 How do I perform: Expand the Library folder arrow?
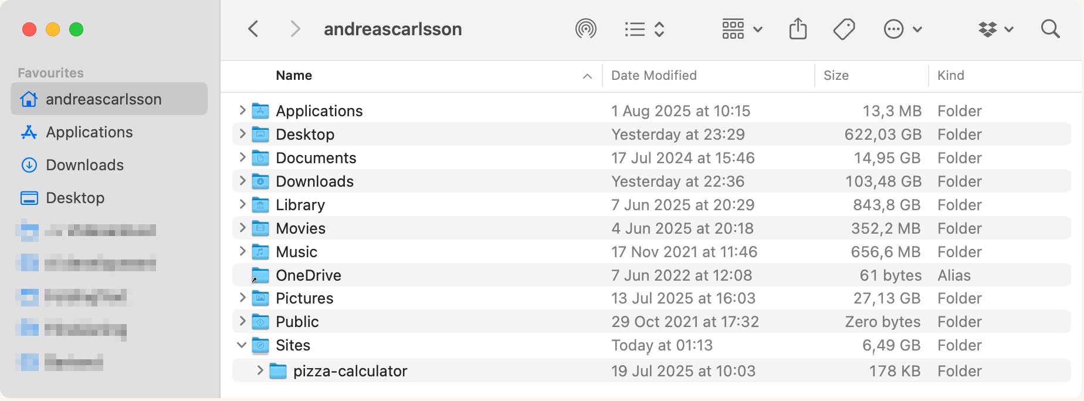coord(242,204)
